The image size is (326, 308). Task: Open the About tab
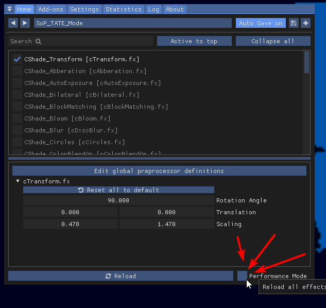coord(175,9)
